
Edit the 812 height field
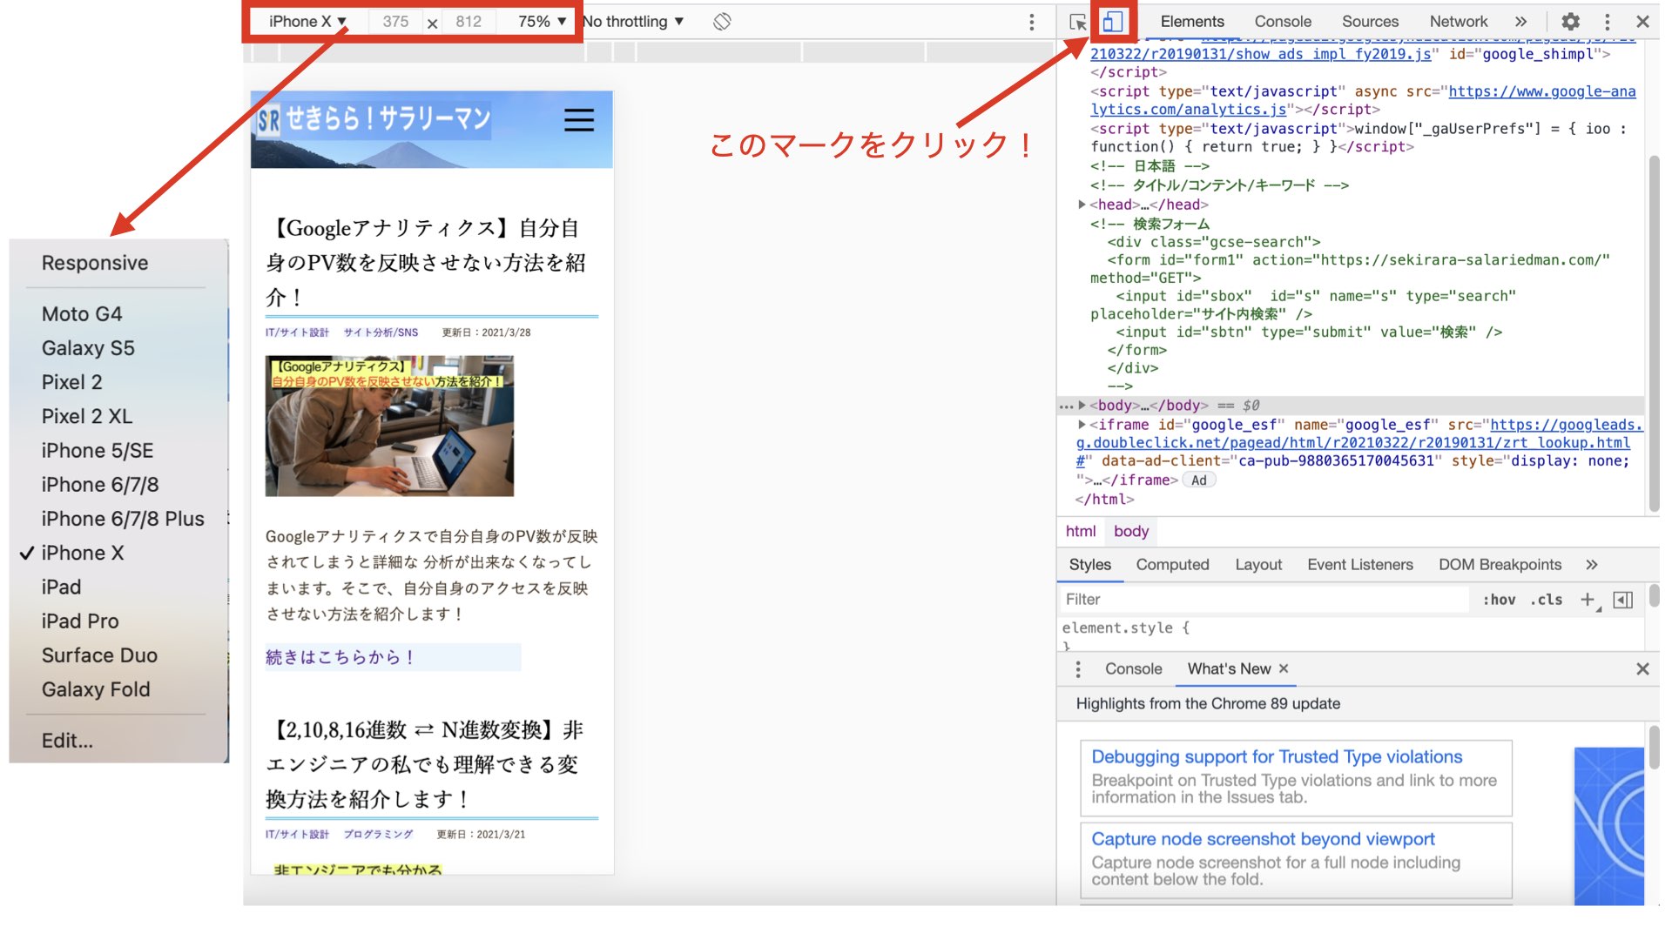pos(469,22)
